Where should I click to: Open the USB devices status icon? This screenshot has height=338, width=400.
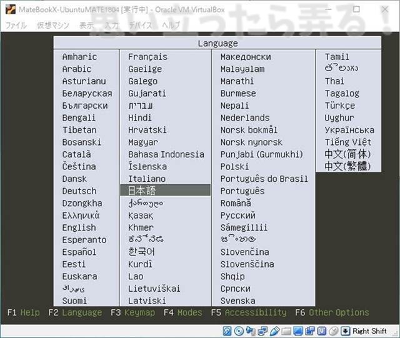(274, 331)
